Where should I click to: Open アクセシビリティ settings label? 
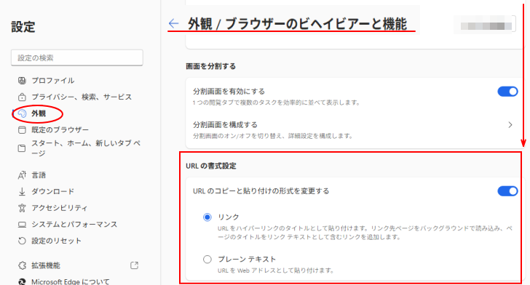(x=60, y=208)
